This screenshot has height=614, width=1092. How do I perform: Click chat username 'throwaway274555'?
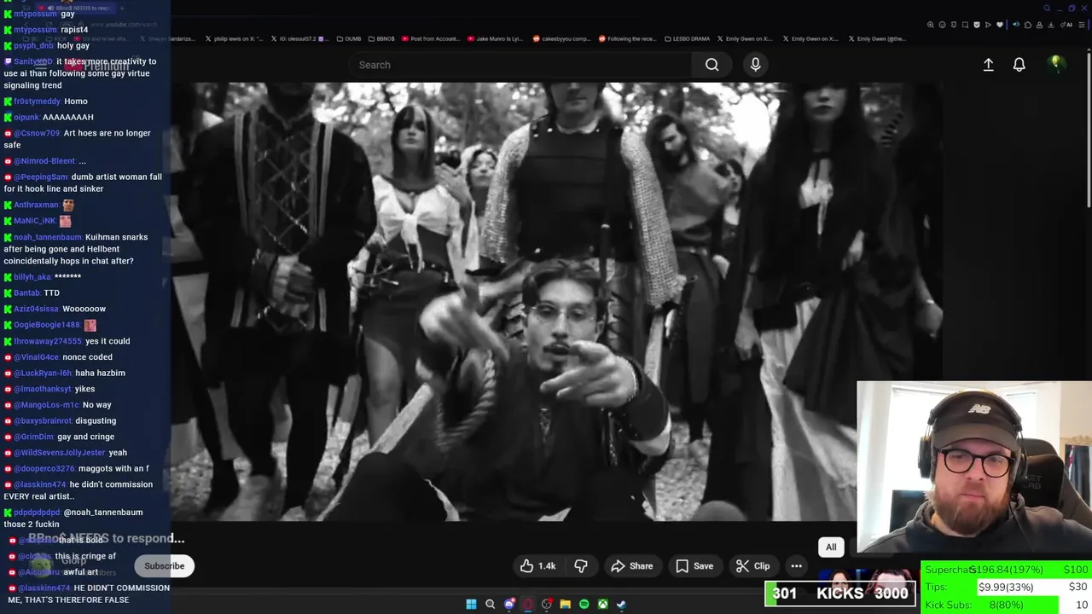47,341
